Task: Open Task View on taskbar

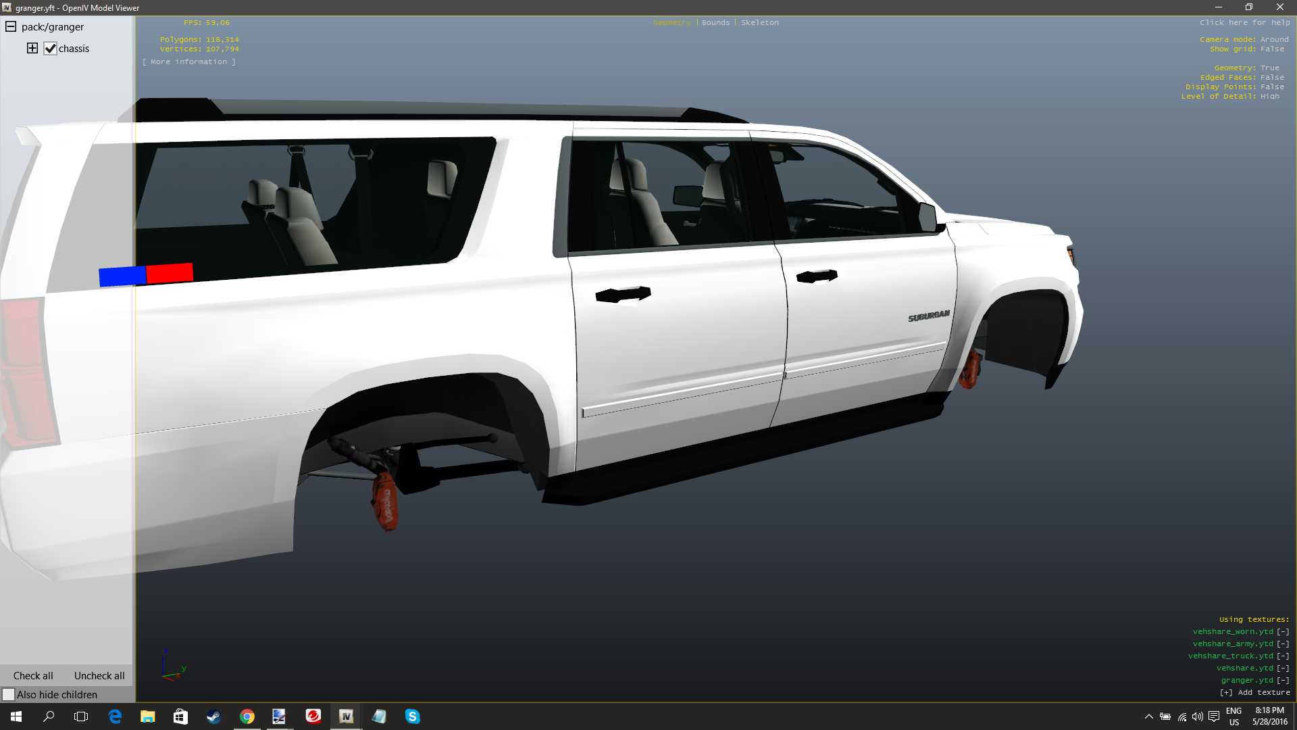Action: pyautogui.click(x=81, y=716)
